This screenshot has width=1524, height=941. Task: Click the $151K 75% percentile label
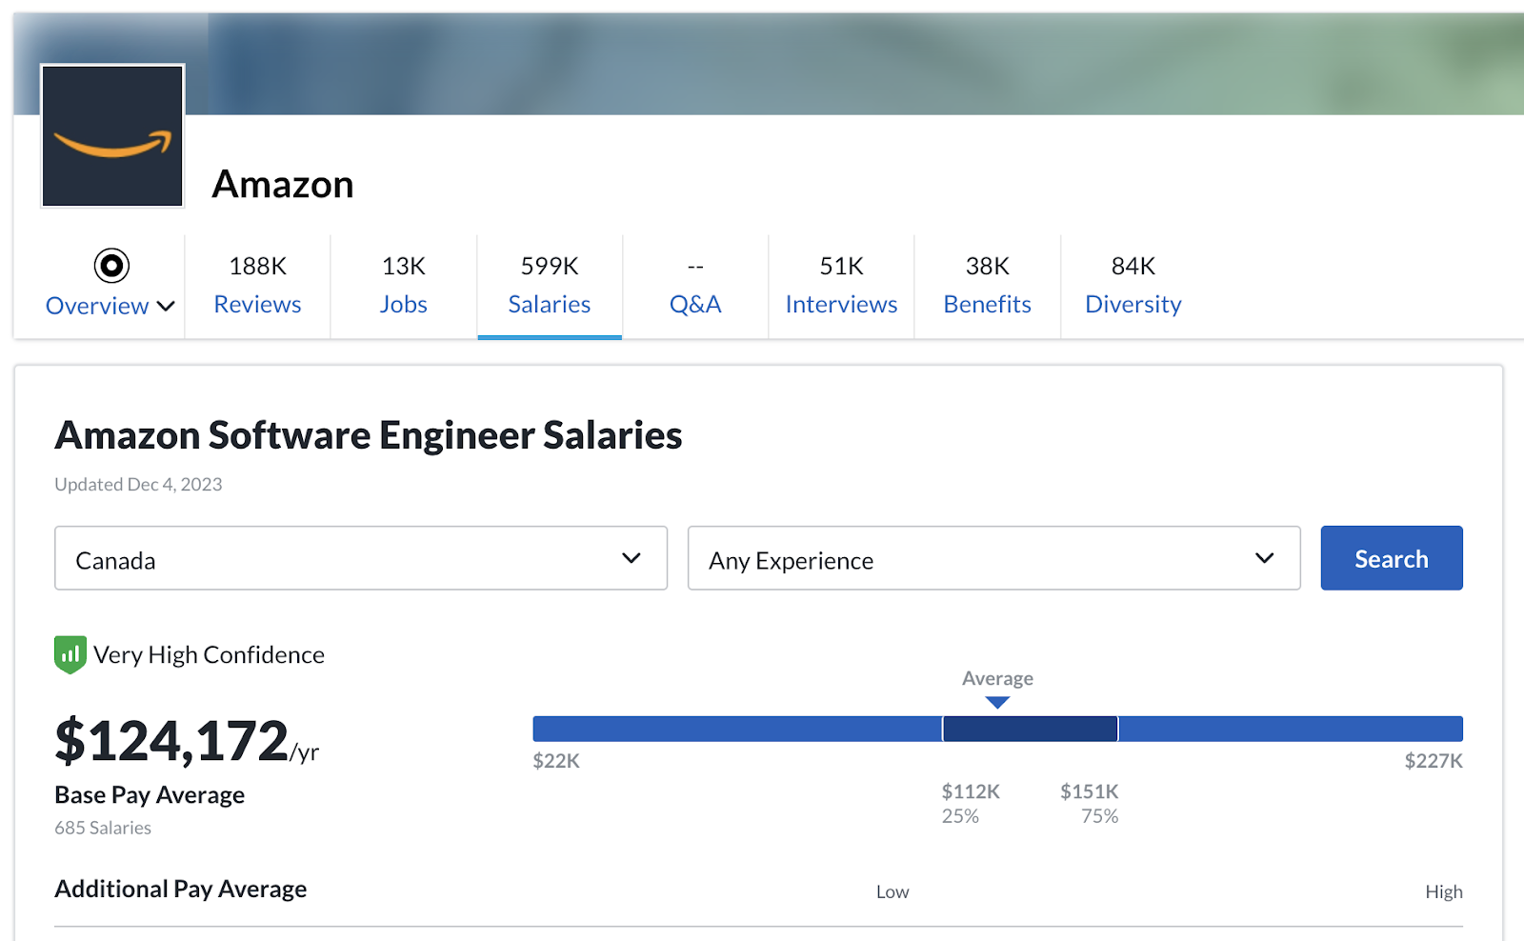1090,803
